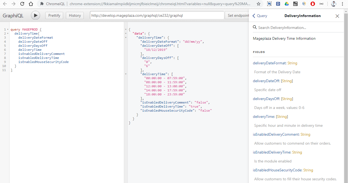The height and width of the screenshot is (183, 348).
Task: Open String type of deliveryDateOff
Action: click(x=287, y=81)
